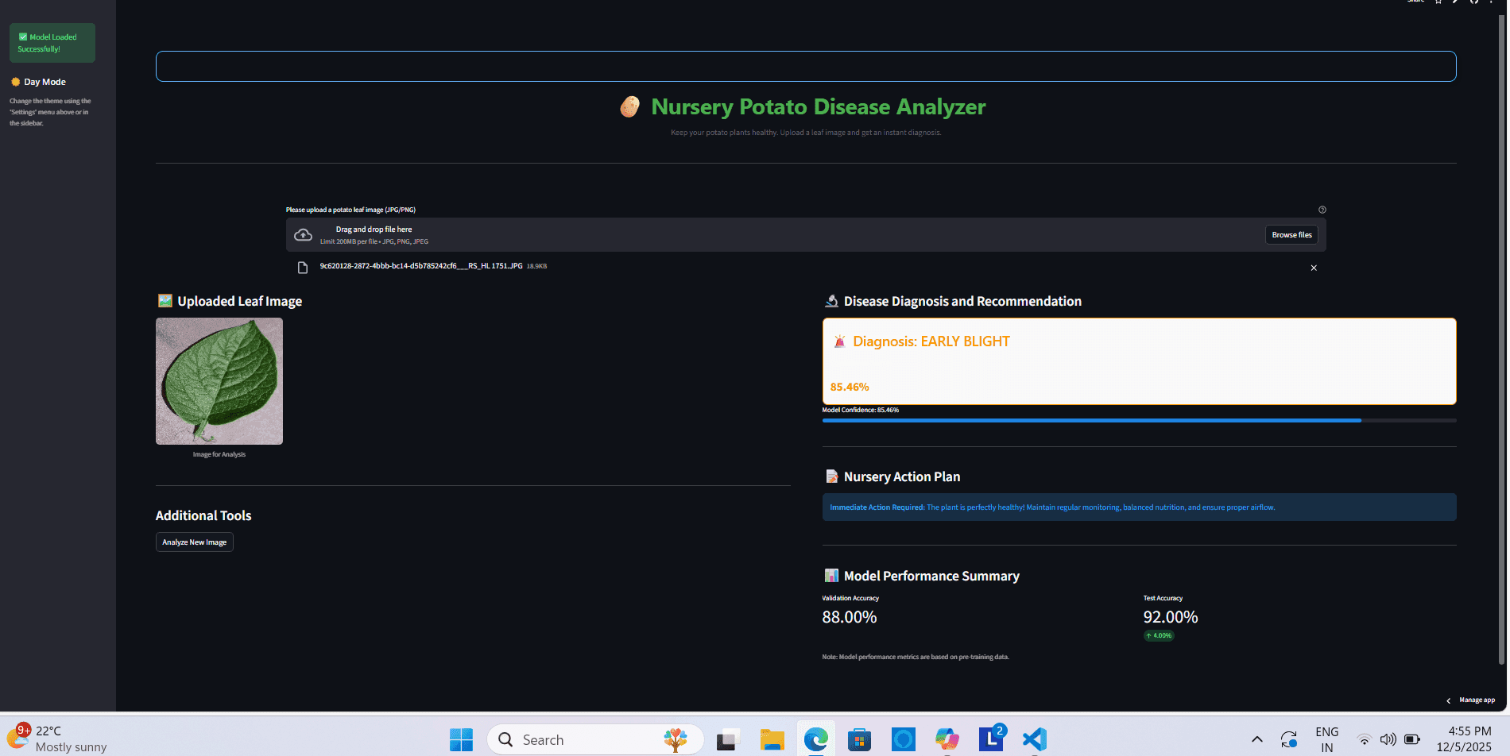The height and width of the screenshot is (756, 1510).
Task: Click the sync status tray icon
Action: [1289, 739]
